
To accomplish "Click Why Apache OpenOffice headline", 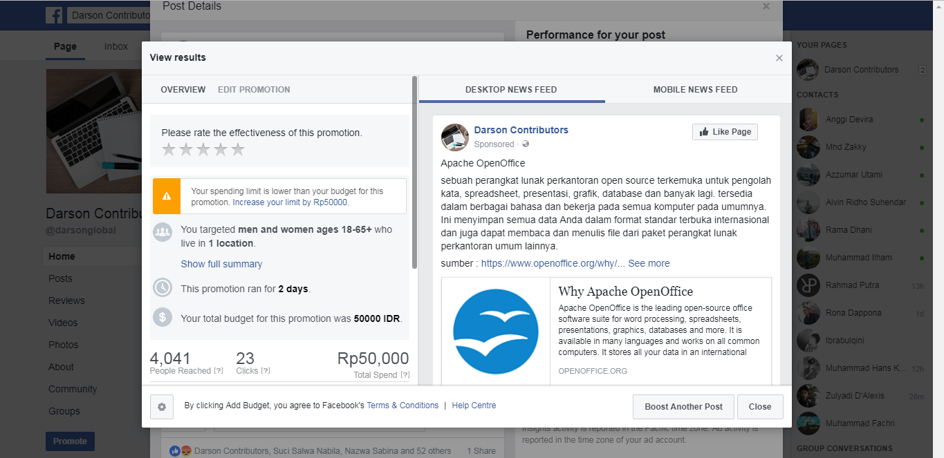I will coord(626,292).
